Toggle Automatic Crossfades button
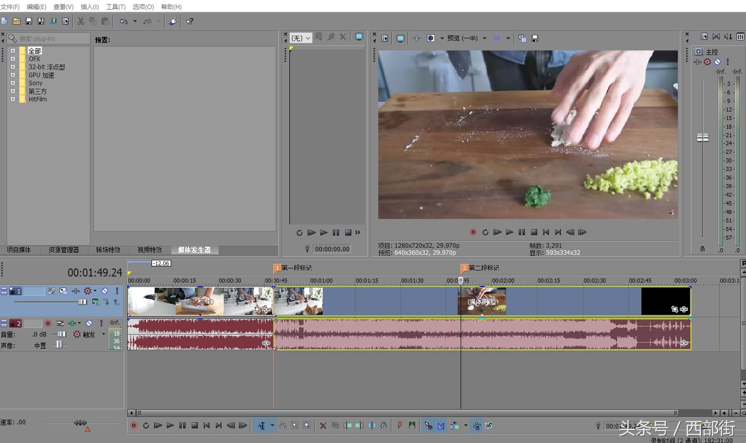The height and width of the screenshot is (443, 746). pyautogui.click(x=441, y=426)
